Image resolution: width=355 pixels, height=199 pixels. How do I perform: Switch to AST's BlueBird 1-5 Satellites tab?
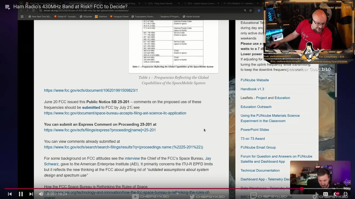(240, 4)
